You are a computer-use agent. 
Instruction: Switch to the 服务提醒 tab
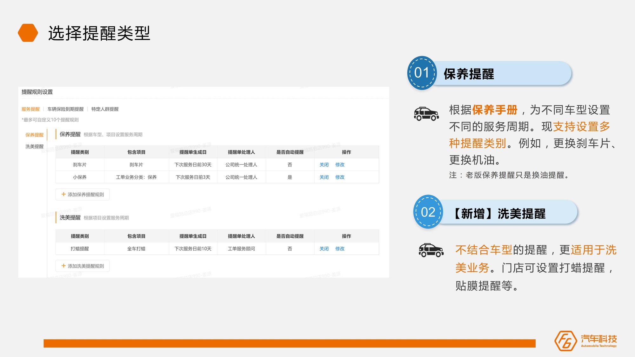30,109
